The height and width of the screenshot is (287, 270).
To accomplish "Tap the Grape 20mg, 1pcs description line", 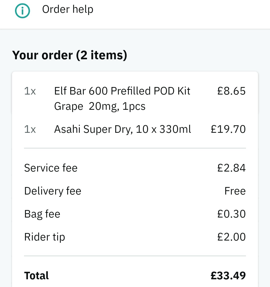I will (x=100, y=106).
